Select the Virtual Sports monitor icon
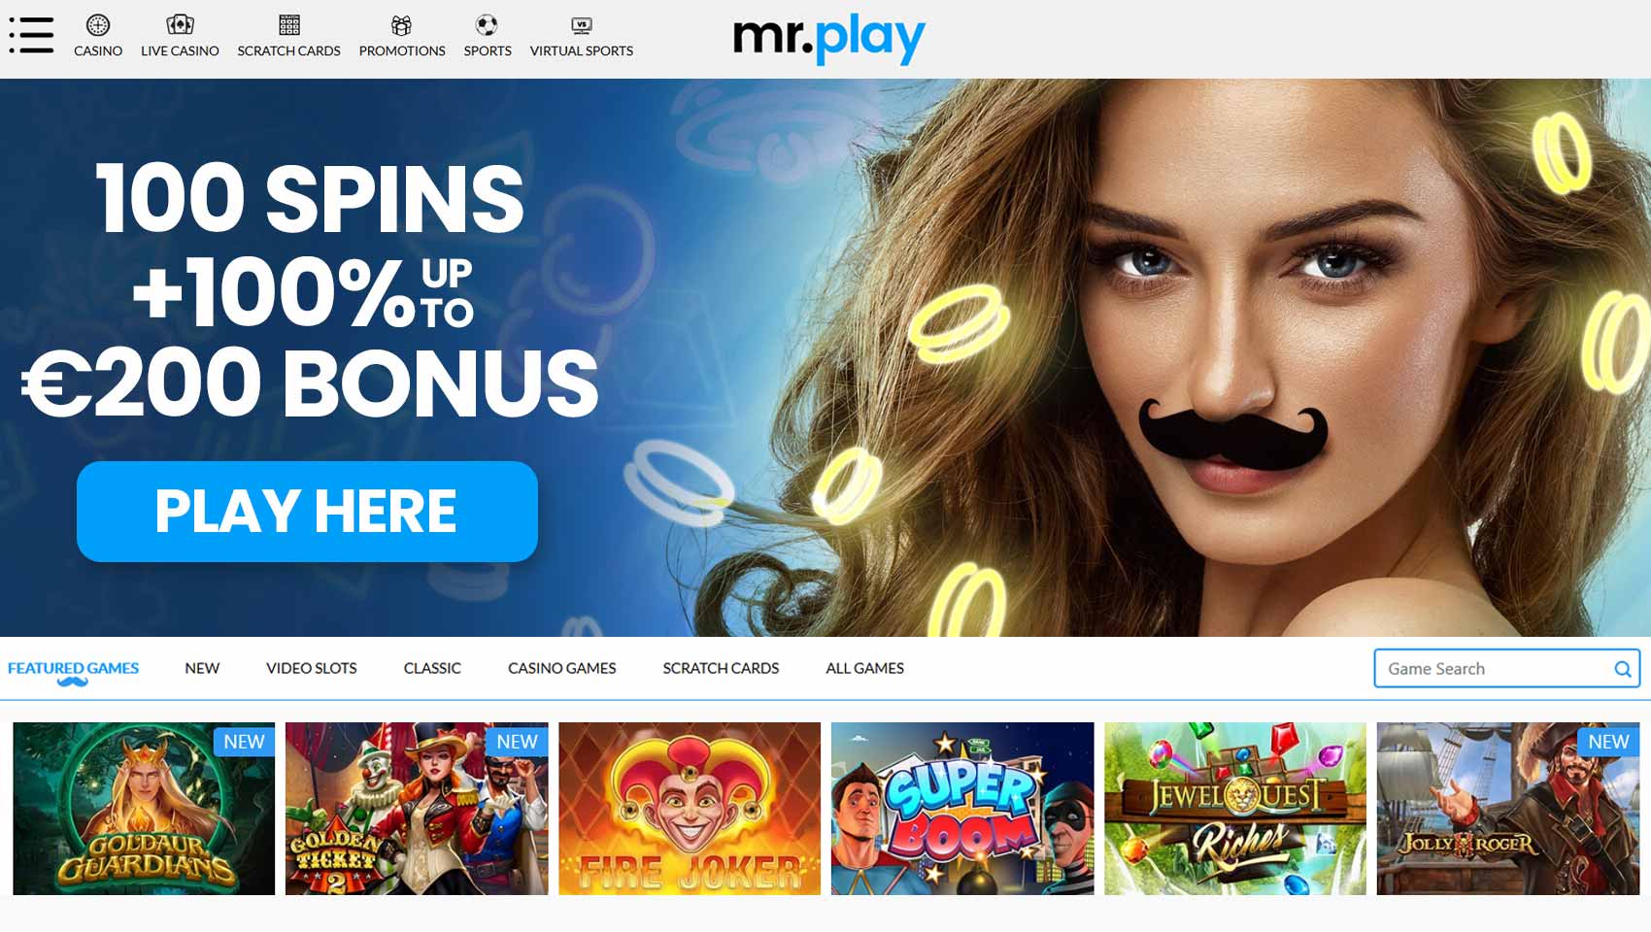 [582, 25]
